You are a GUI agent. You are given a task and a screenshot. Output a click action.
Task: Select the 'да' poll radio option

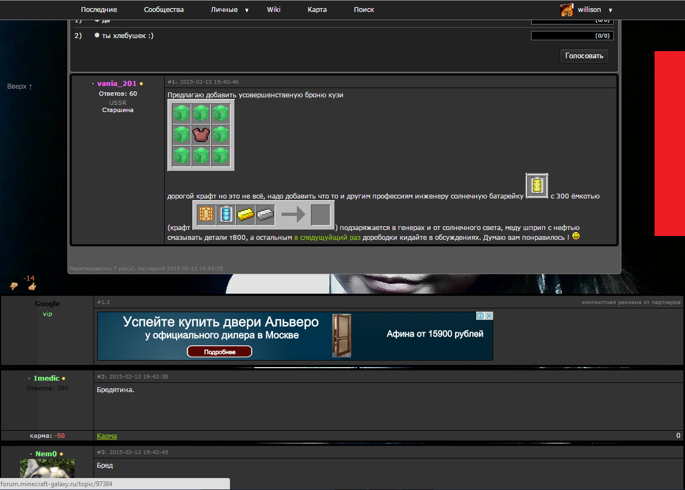97,20
